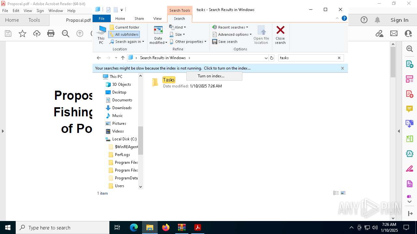417x234 pixels.
Task: Open recent locations chevron near navigation arrows
Action: tap(116, 58)
